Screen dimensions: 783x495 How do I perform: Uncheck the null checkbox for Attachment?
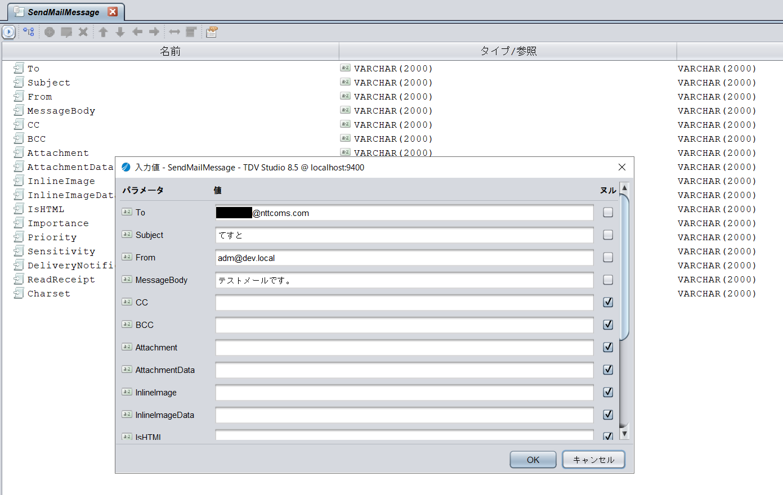pyautogui.click(x=608, y=347)
